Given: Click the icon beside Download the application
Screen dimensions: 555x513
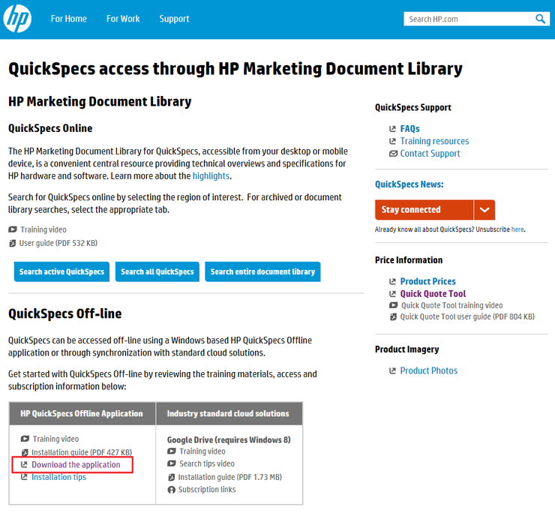Looking at the screenshot, I should 24,464.
